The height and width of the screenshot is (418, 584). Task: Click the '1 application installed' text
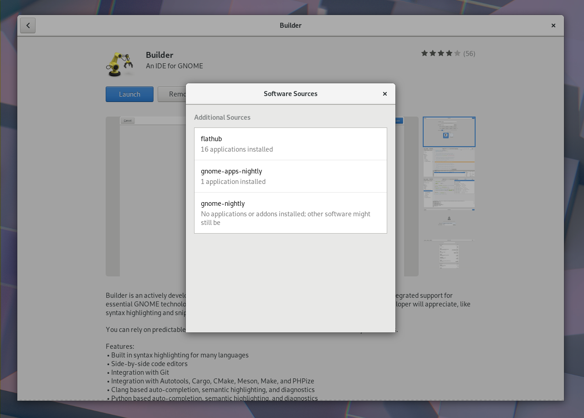(233, 182)
